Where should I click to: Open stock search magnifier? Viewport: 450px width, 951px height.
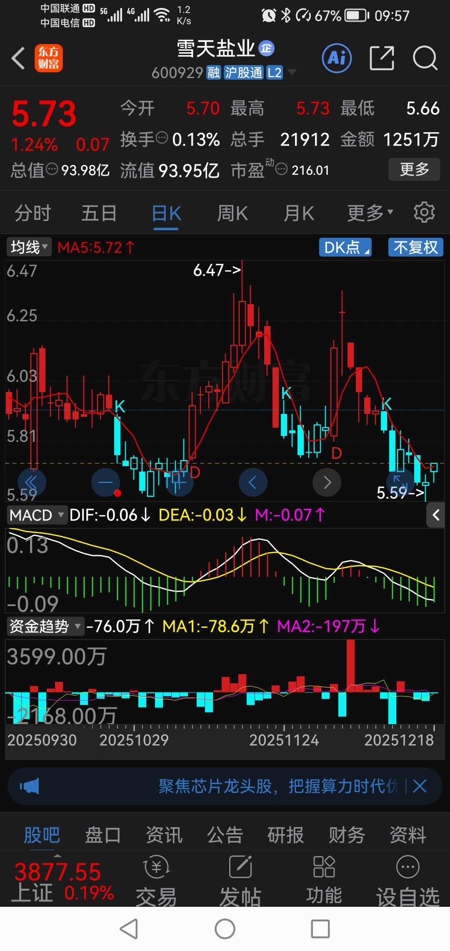pos(425,58)
